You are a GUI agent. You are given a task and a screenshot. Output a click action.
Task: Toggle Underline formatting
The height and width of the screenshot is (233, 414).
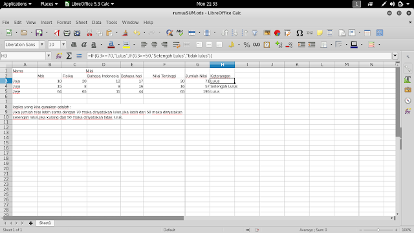[94, 45]
